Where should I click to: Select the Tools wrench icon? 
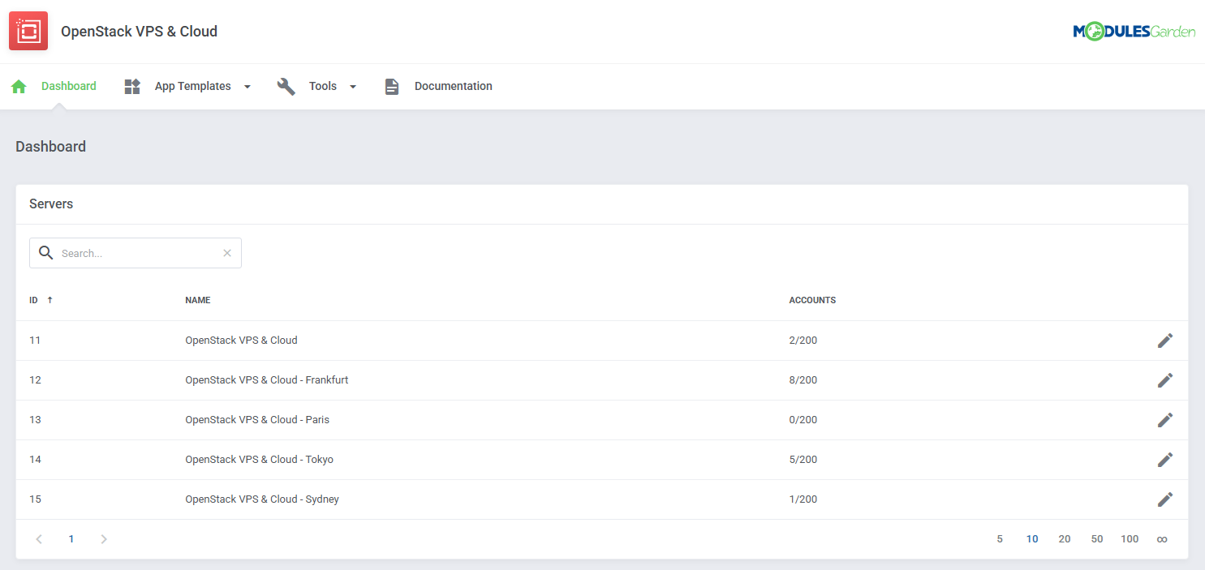[286, 85]
